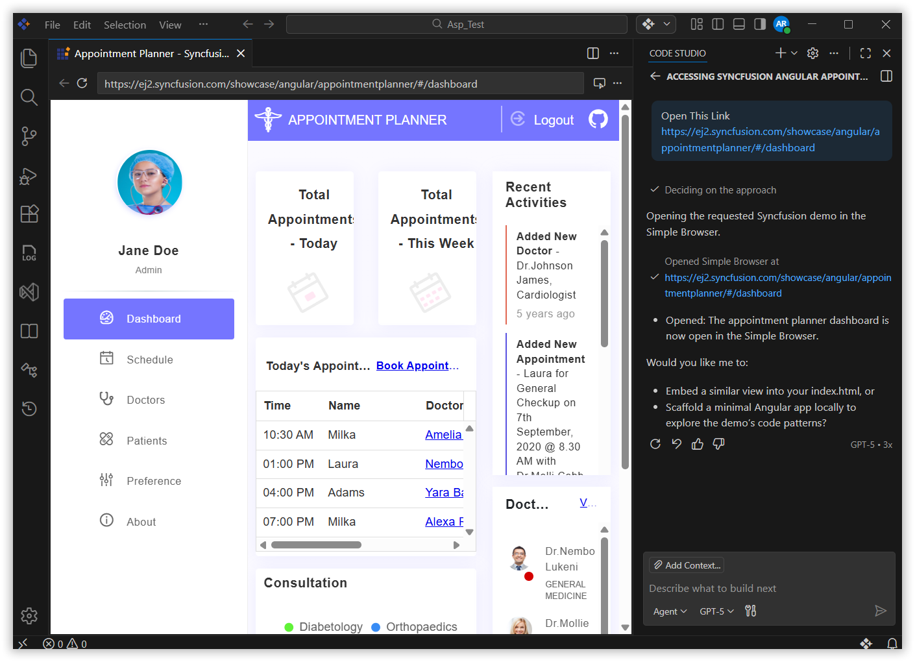The width and height of the screenshot is (915, 662).
Task: Select Schedule in the planner sidebar
Action: [149, 360]
